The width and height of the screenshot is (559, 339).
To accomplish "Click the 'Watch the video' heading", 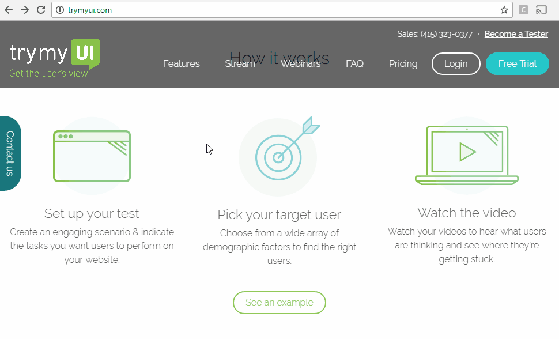I will pos(467,213).
